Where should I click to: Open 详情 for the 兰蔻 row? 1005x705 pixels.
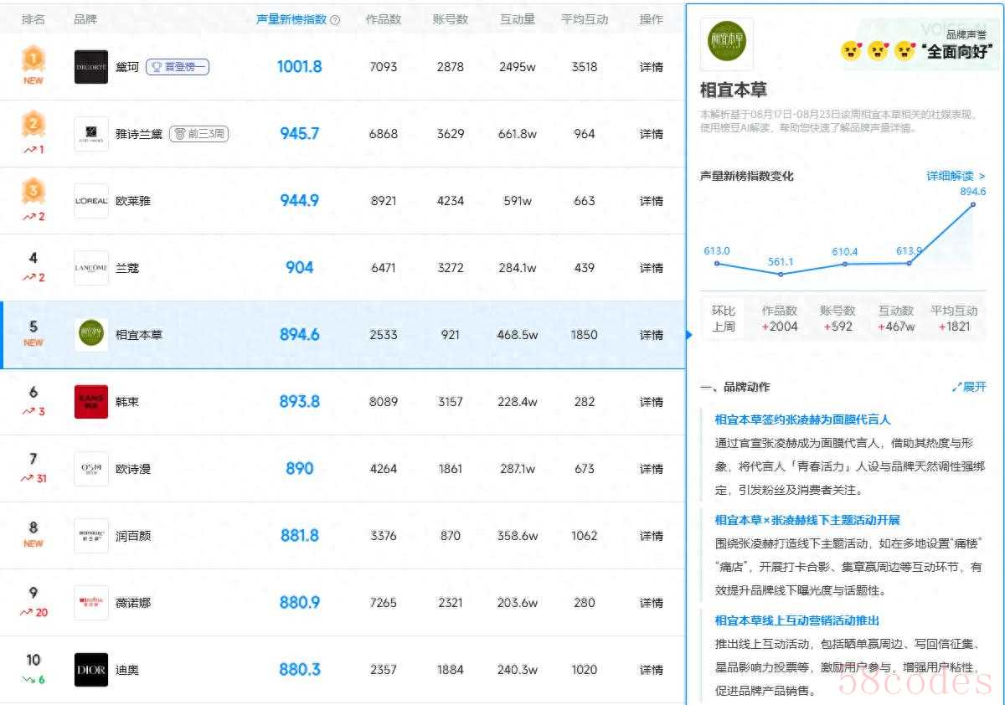click(x=651, y=268)
